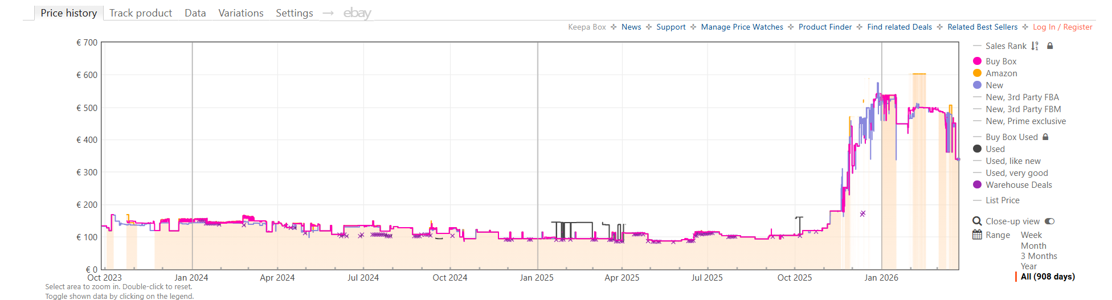
Task: Show the List Price series
Action: coord(1002,200)
